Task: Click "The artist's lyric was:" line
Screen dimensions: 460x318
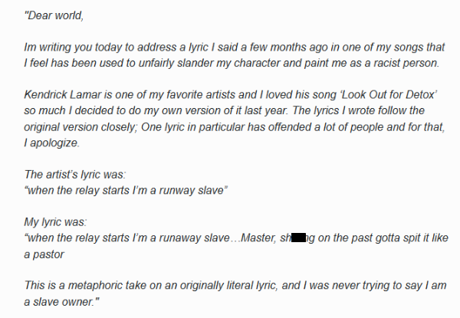Action: pyautogui.click(x=74, y=173)
